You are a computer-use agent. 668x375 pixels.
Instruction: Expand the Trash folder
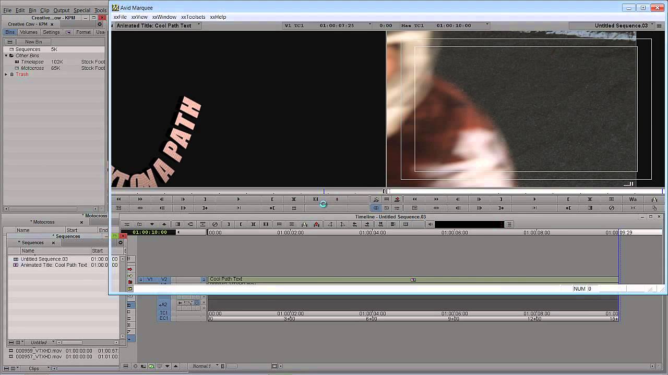coord(6,74)
